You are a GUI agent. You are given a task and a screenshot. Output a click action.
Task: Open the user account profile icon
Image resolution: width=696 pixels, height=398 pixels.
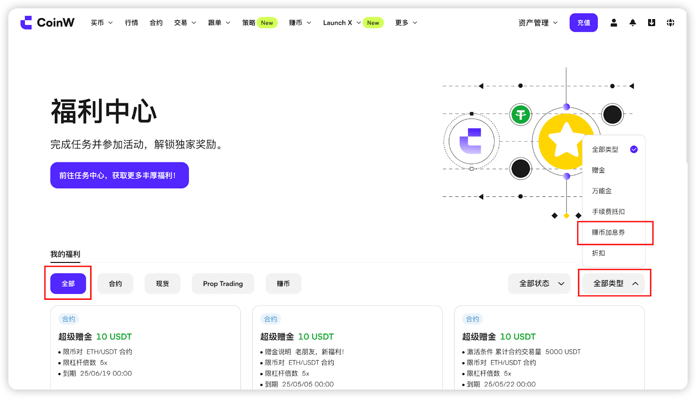[614, 23]
